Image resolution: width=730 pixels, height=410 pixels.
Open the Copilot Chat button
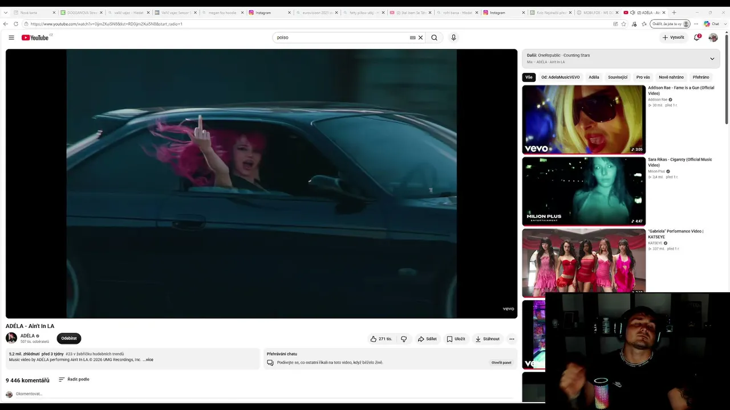711,24
